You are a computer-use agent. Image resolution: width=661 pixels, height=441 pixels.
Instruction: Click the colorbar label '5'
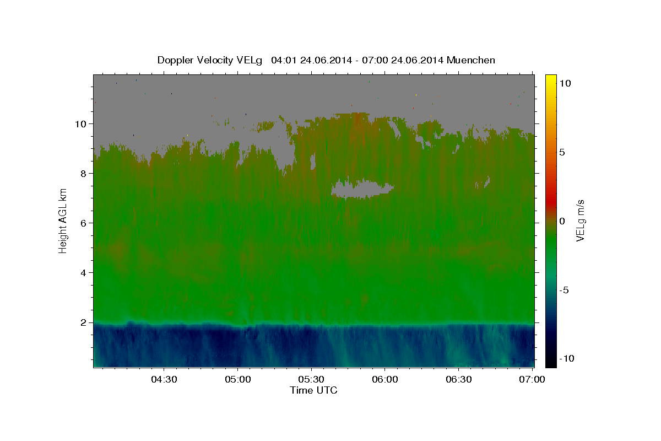[x=562, y=152]
